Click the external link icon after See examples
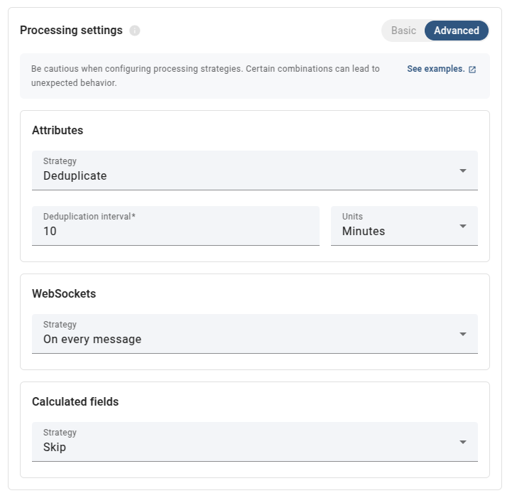 pyautogui.click(x=472, y=70)
